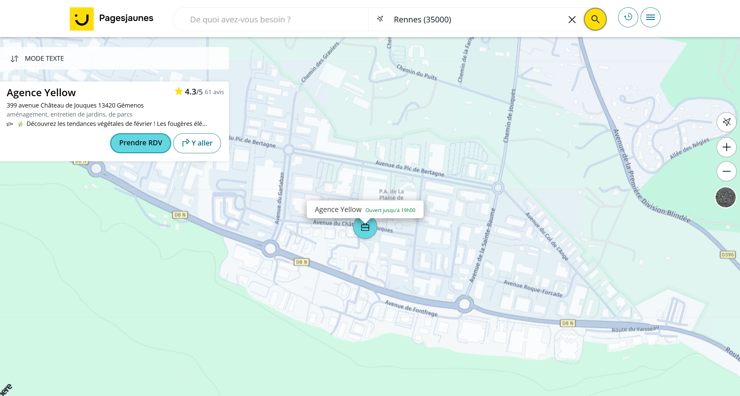
Task: Click geolocation arrow in location field
Action: (x=380, y=19)
